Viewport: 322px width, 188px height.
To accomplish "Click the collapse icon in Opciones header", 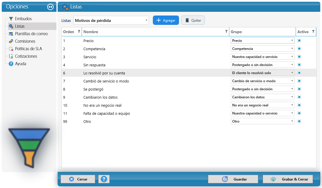I will click(50, 7).
